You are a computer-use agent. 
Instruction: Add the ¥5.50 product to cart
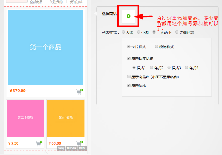pos(39,143)
